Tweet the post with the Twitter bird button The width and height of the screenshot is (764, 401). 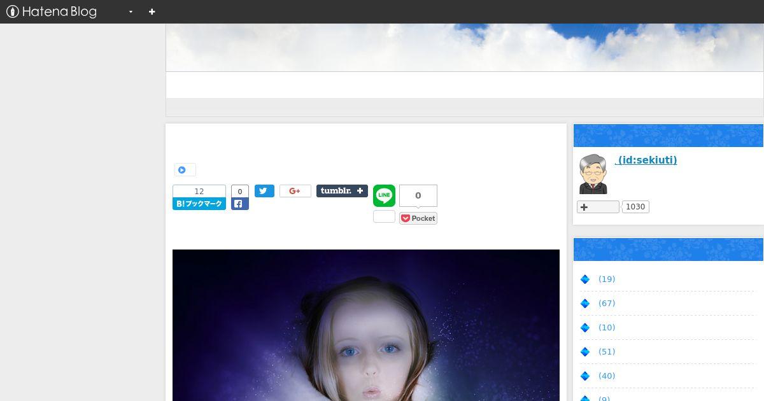264,191
